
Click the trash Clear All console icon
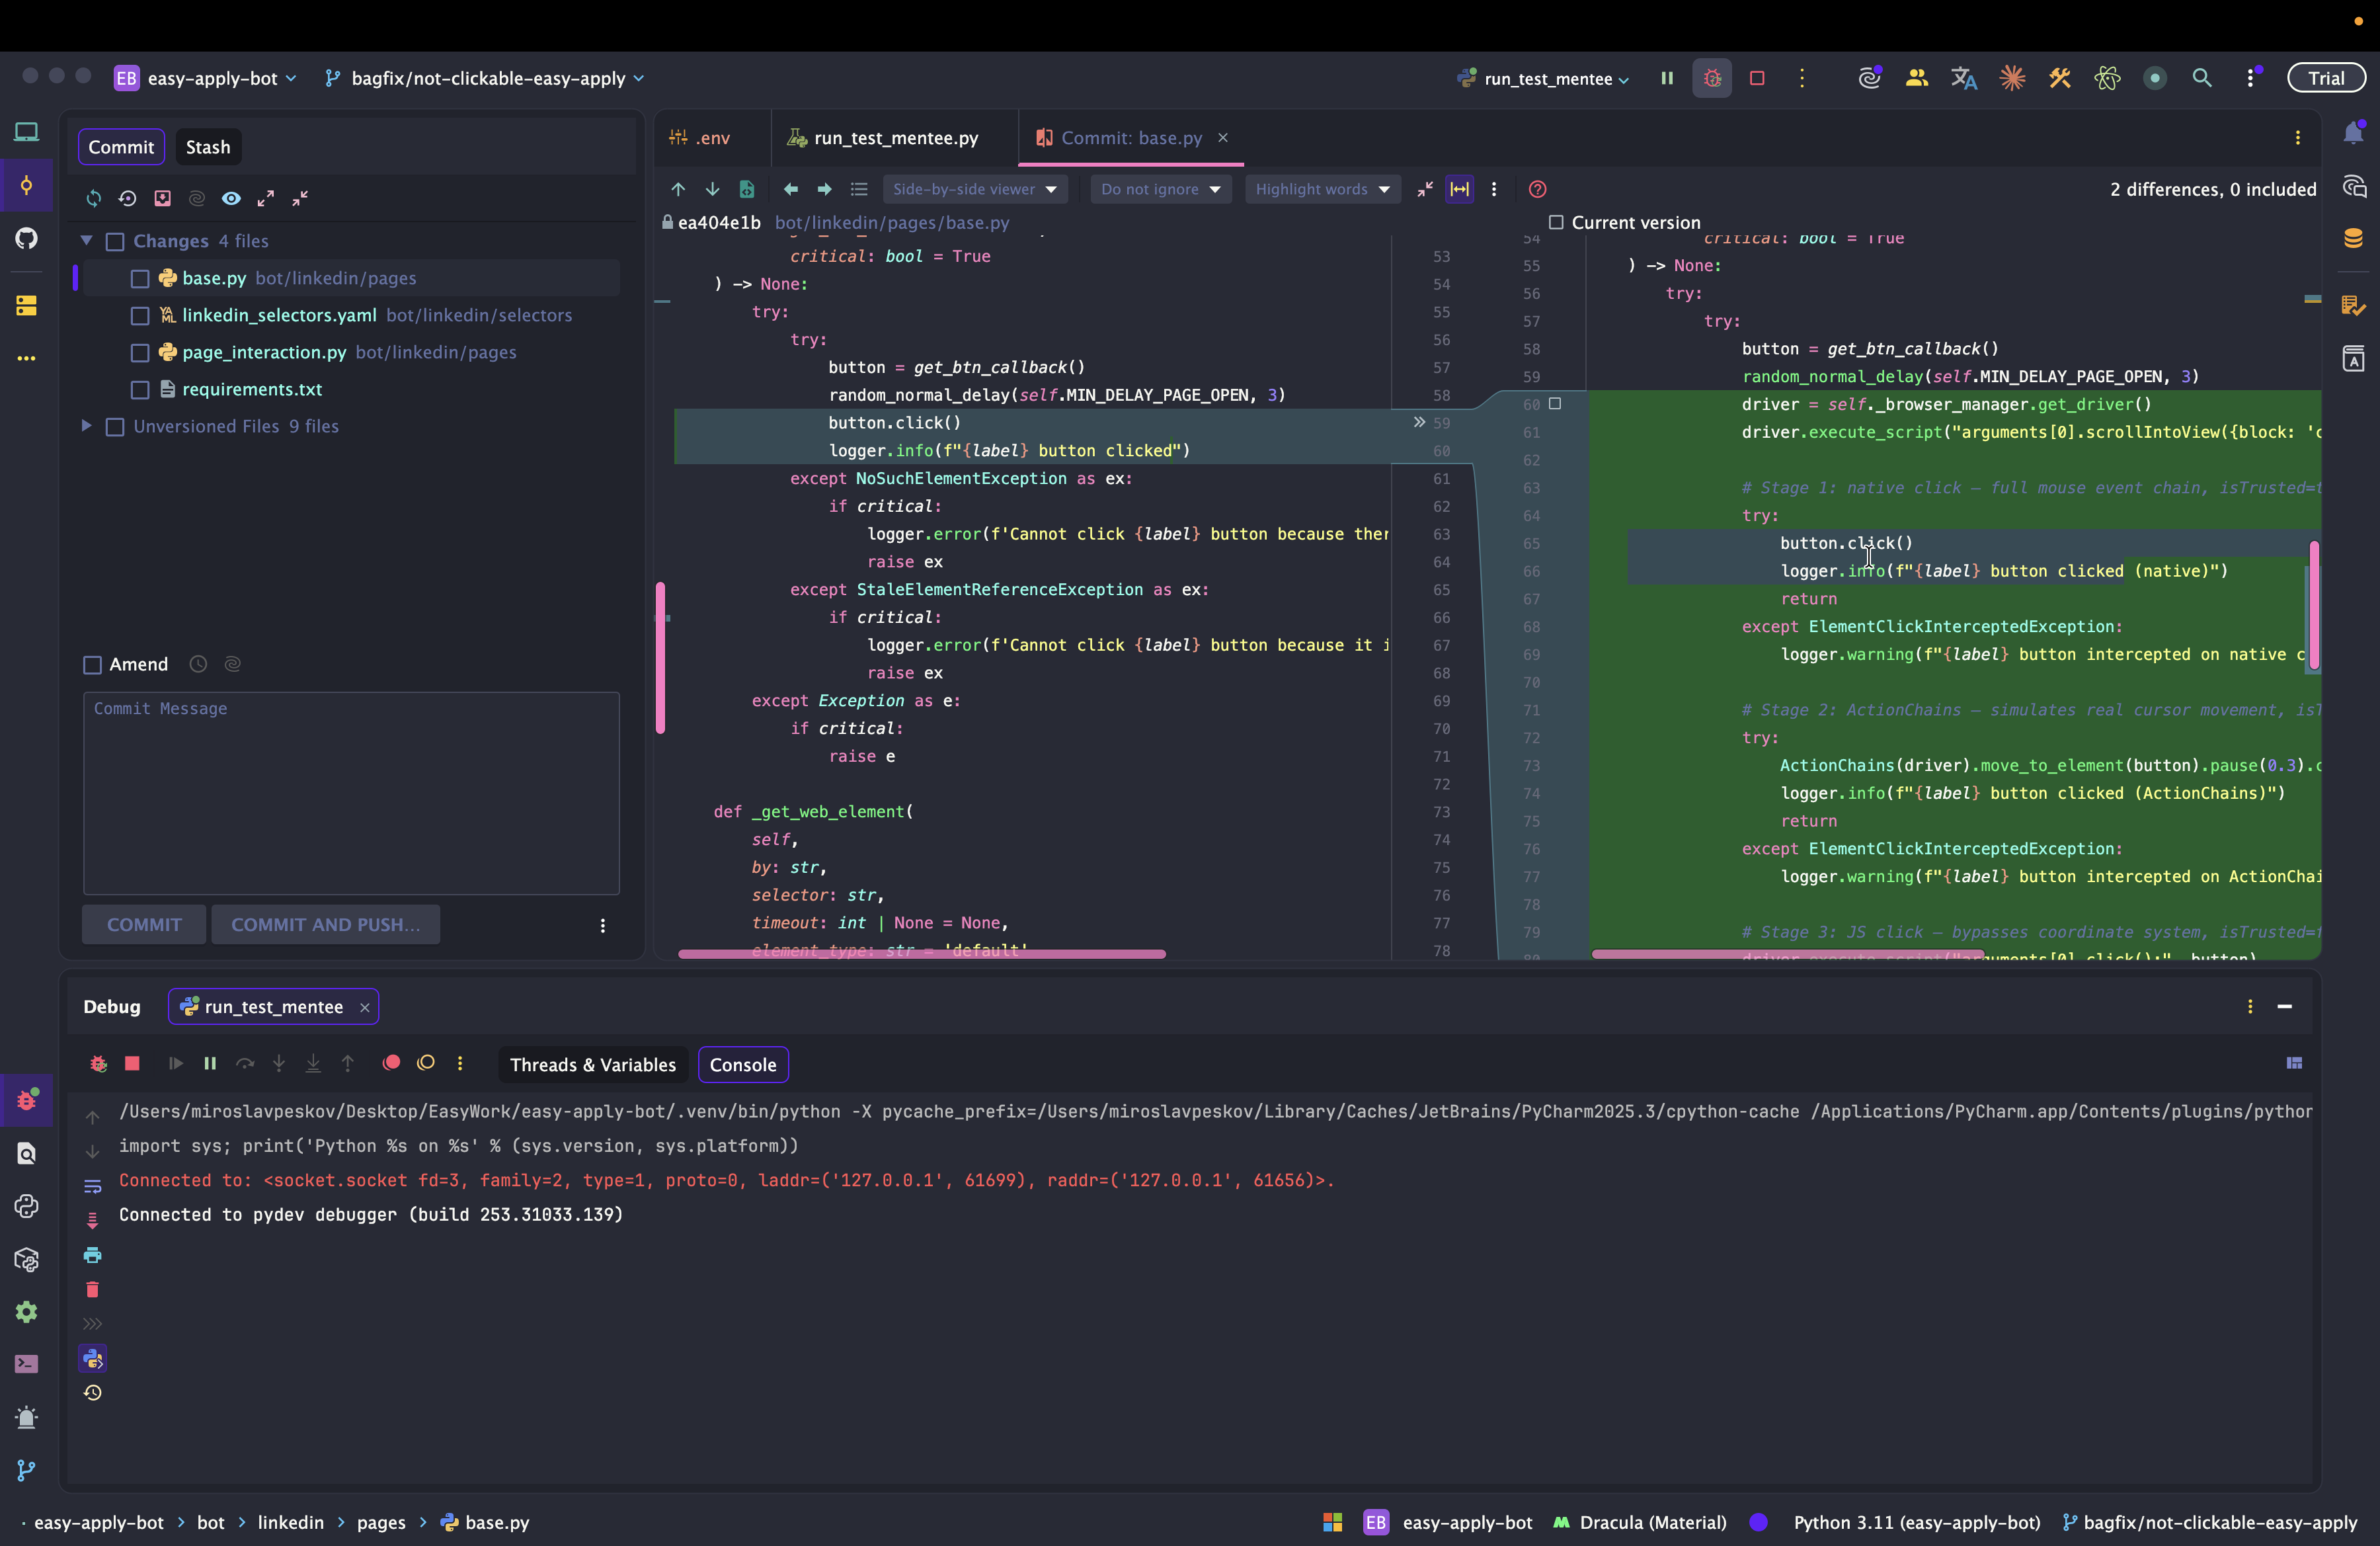[x=92, y=1290]
